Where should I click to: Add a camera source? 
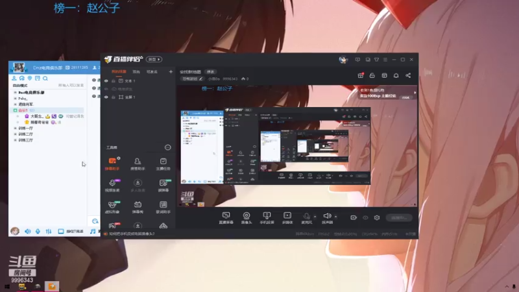tap(247, 218)
